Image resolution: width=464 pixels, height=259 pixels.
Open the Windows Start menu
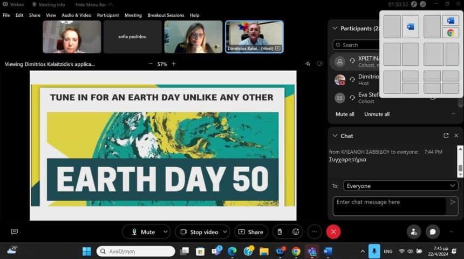tap(87, 251)
